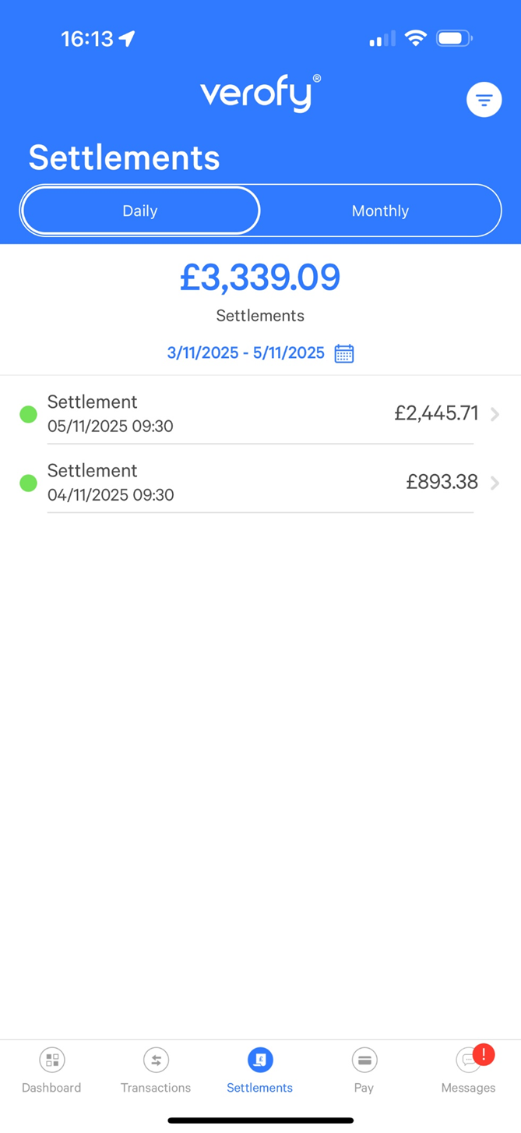Tap the calendar date picker icon

point(344,353)
